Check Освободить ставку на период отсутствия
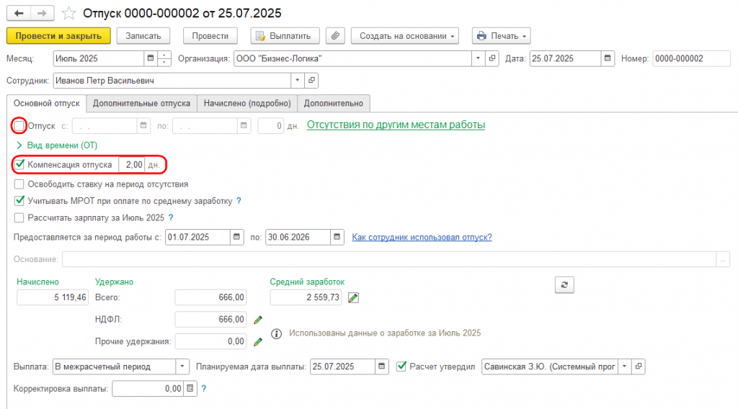Image resolution: width=738 pixels, height=409 pixels. click(x=19, y=184)
